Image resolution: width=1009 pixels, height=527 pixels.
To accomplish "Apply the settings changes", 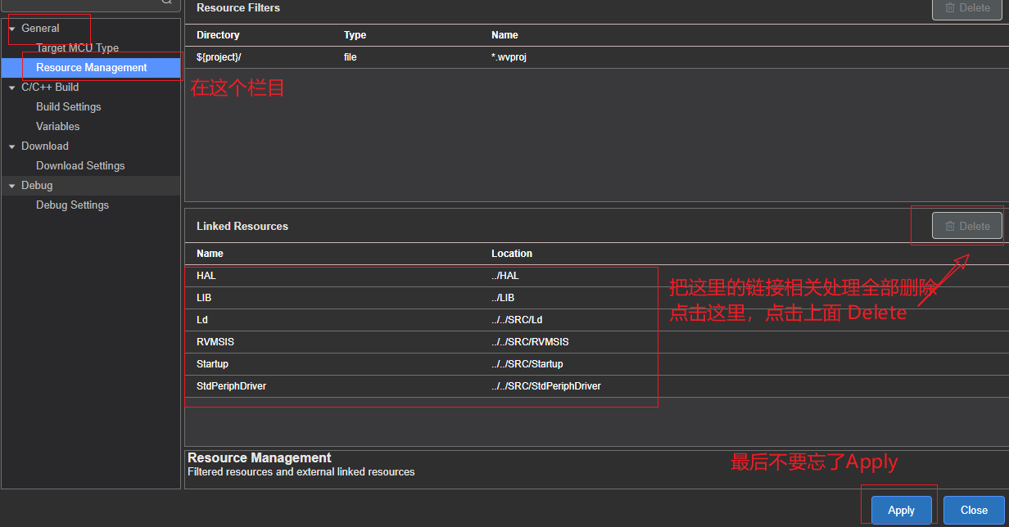I will 902,510.
